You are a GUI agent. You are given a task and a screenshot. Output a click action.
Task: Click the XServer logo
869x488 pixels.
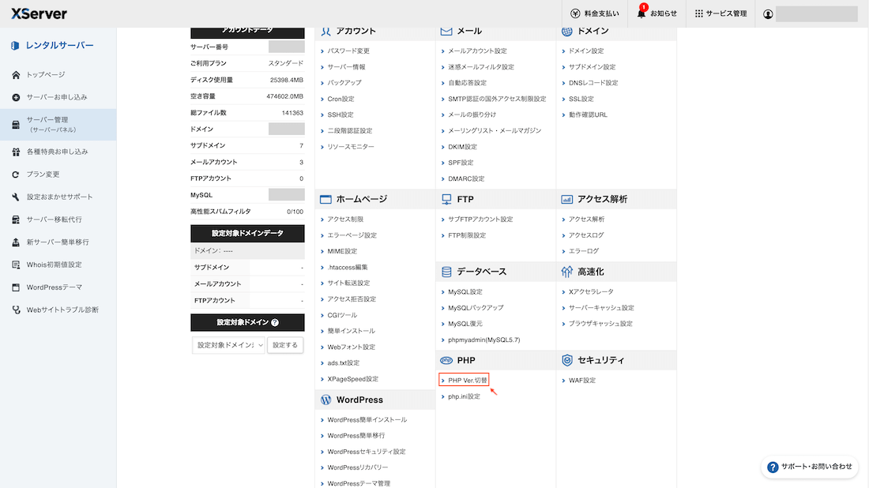click(39, 14)
